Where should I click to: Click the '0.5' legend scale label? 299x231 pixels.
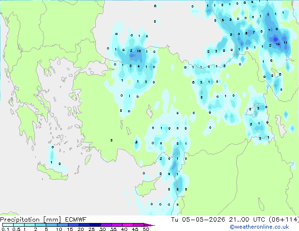[x=16, y=229]
